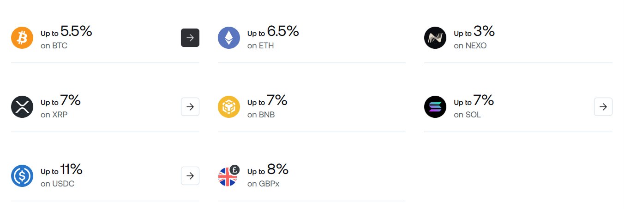This screenshot has width=624, height=209.
Task: Click the GBPx British flag icon
Action: pos(228,176)
